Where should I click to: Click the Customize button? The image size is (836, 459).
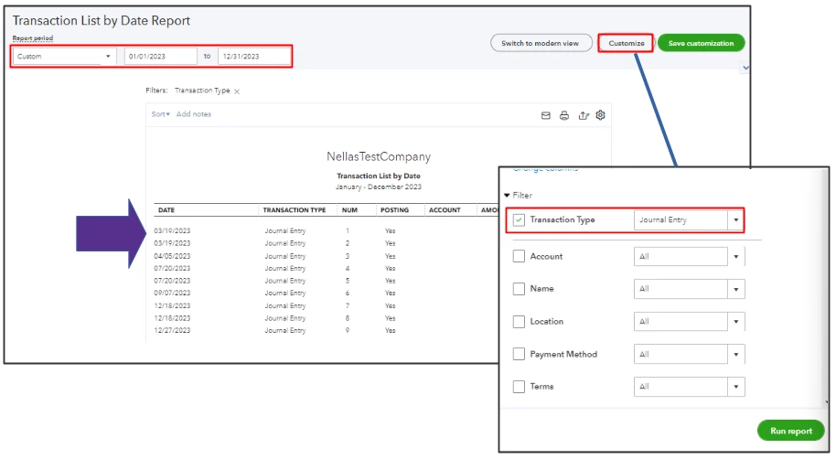(626, 43)
